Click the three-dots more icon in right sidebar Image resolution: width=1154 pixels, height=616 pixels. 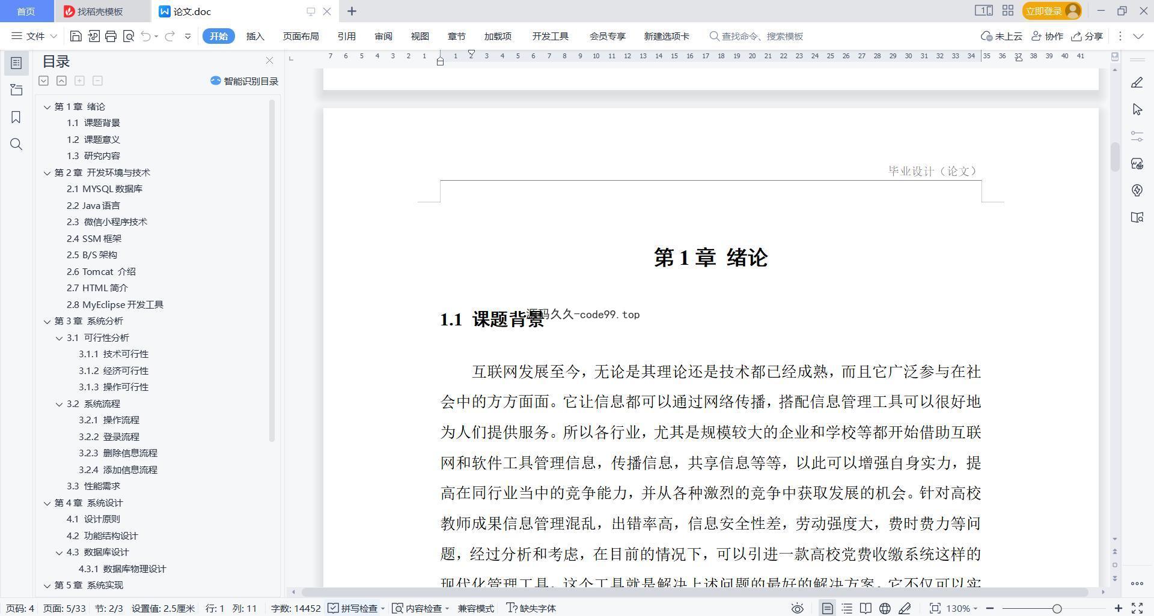click(1137, 583)
